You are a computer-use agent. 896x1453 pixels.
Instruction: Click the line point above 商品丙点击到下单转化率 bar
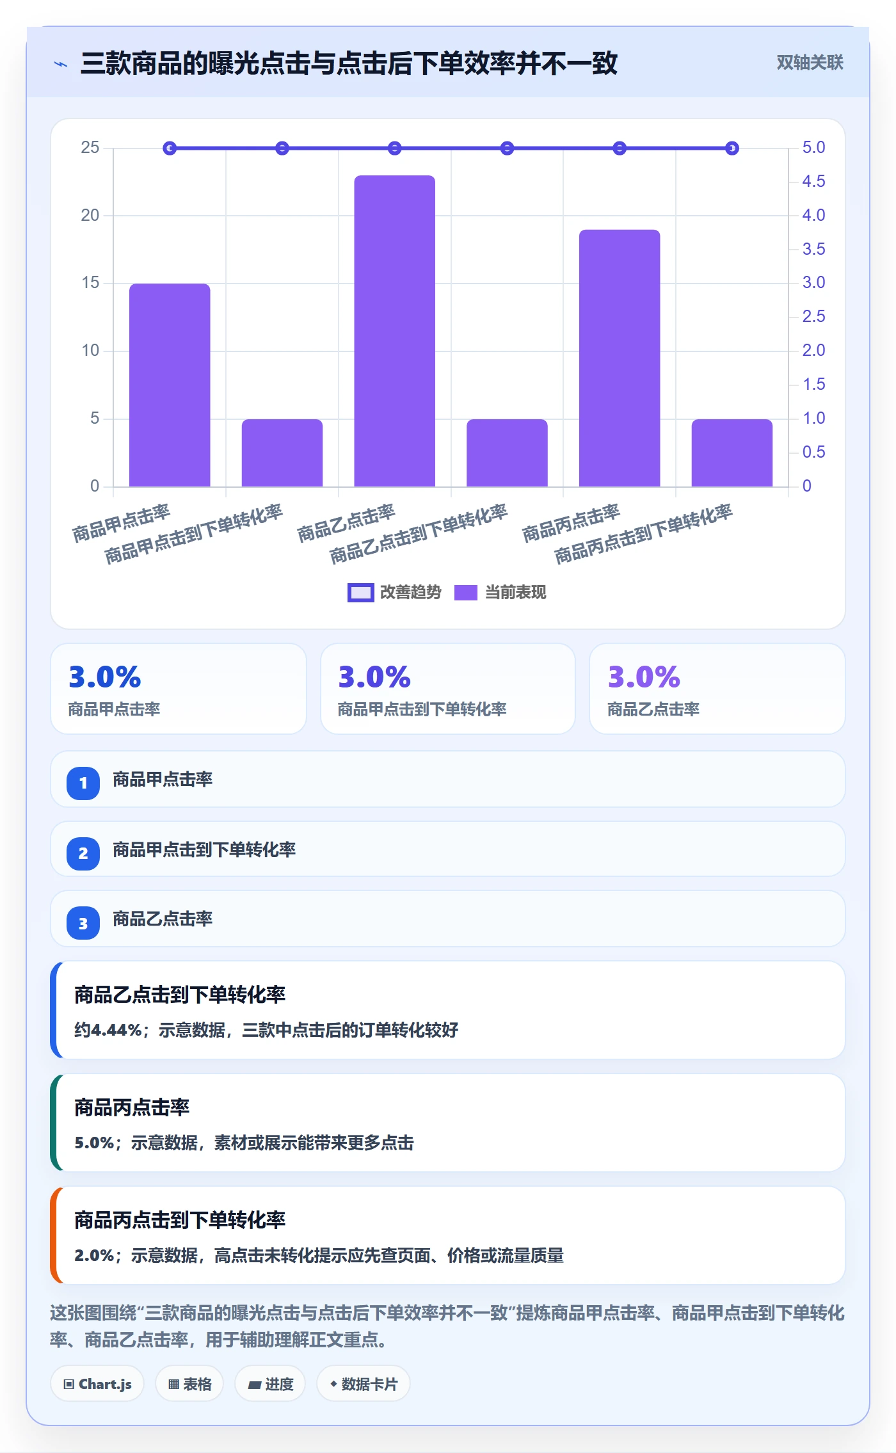[732, 149]
